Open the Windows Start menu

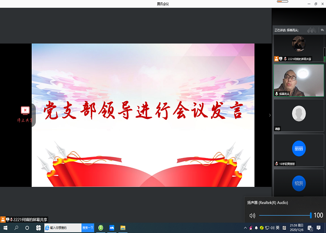pyautogui.click(x=5, y=228)
